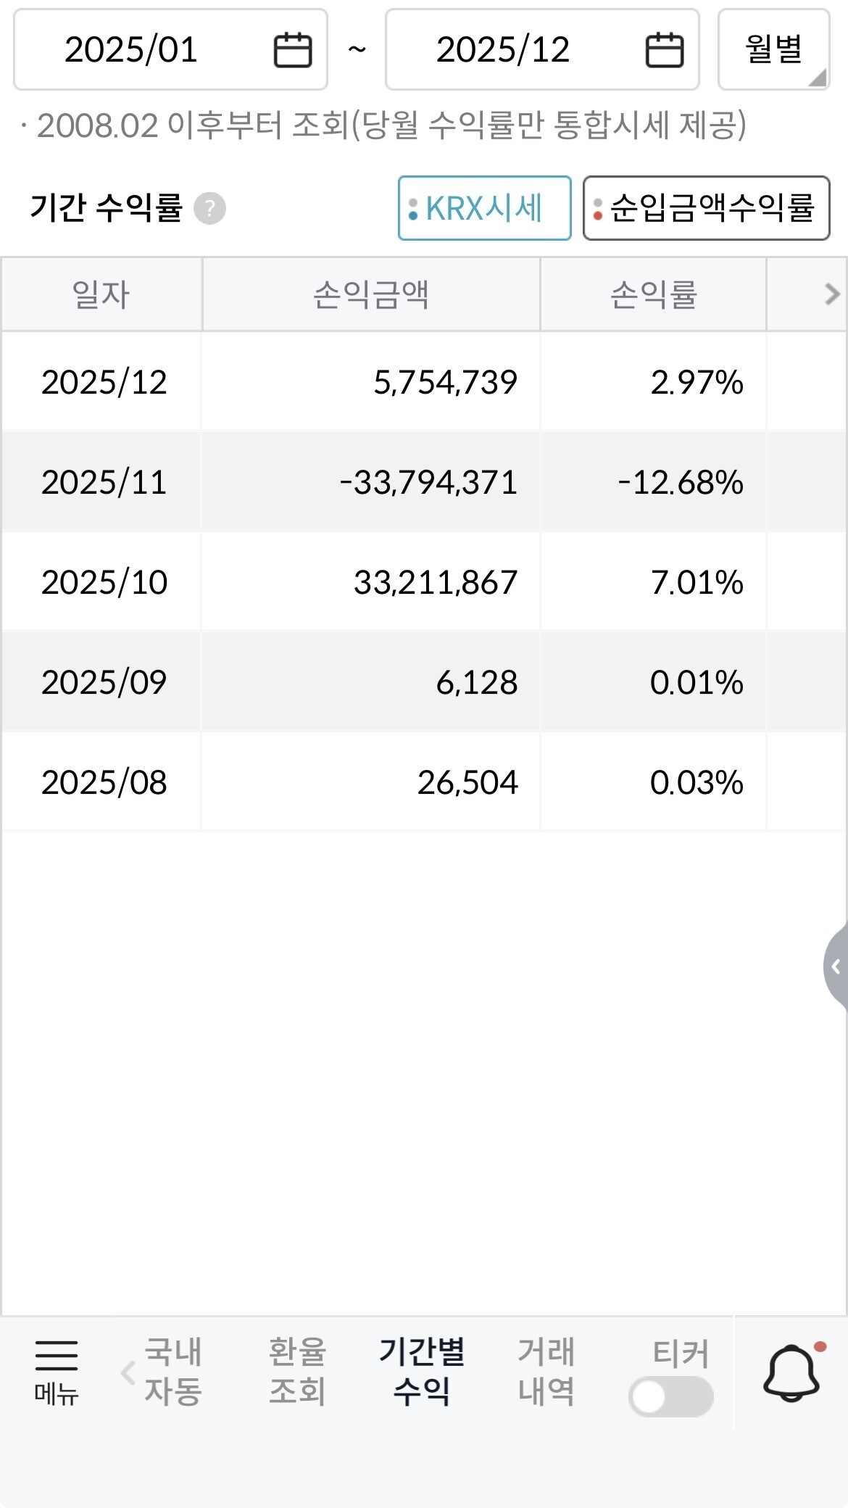Open the notification bell
The width and height of the screenshot is (848, 1508).
(x=792, y=1372)
